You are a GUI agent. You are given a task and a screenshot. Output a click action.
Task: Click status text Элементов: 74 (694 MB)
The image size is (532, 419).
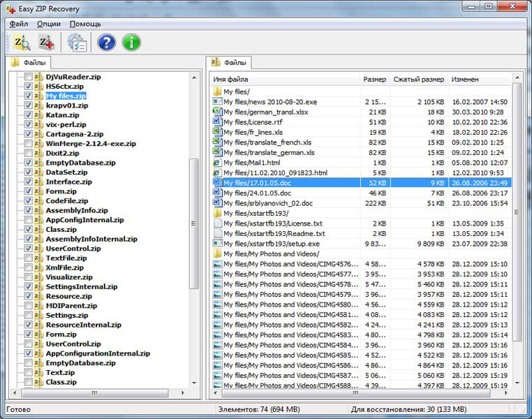(259, 409)
